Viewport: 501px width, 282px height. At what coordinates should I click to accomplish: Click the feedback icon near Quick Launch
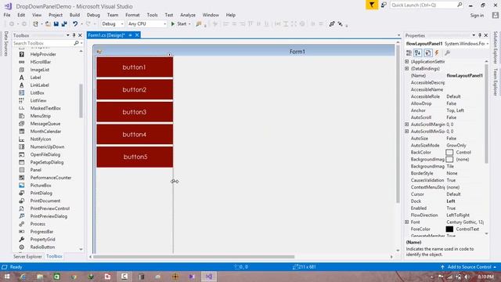(384, 5)
